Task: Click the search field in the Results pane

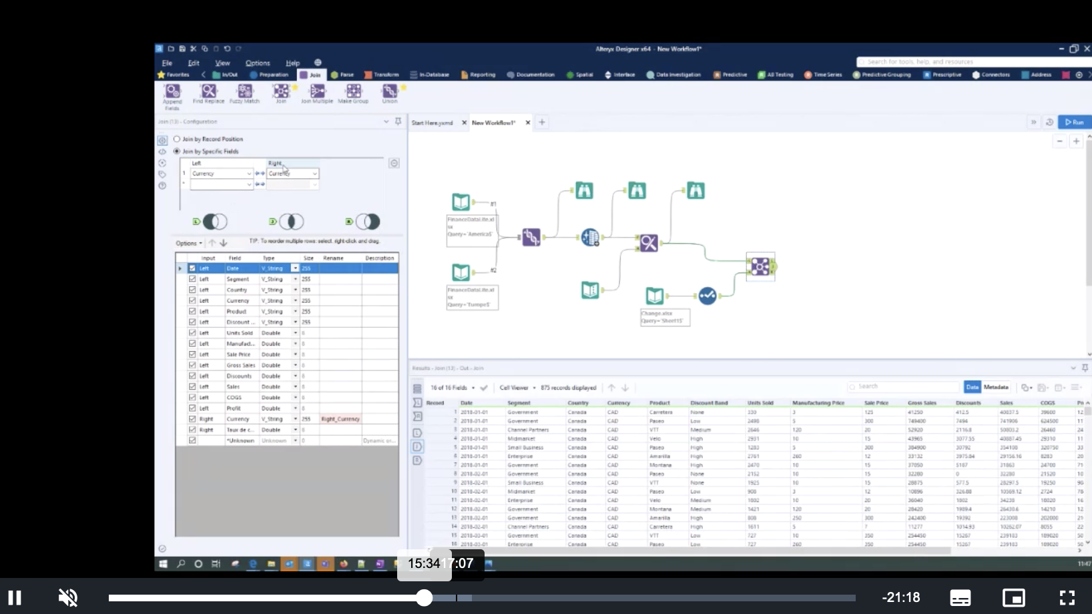Action: [x=902, y=386]
